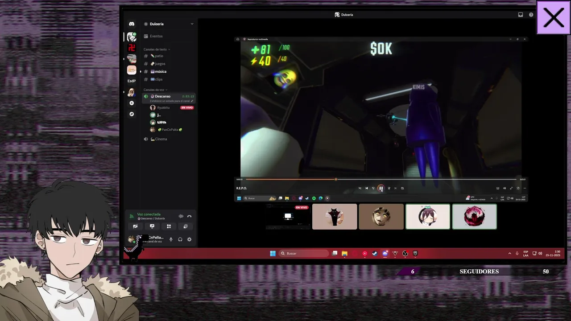Open the Discord help question mark icon
571x321 pixels.
(x=531, y=15)
